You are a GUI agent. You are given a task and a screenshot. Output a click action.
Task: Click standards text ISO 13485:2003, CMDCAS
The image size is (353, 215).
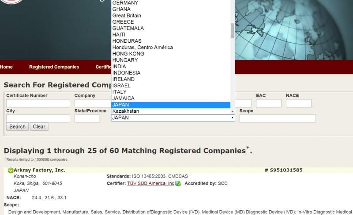tap(160, 176)
